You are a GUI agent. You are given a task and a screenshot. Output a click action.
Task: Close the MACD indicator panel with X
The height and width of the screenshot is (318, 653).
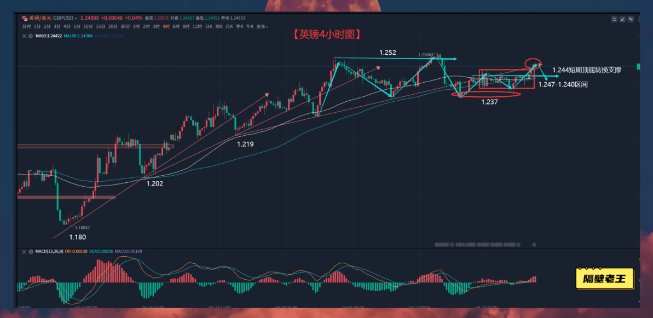(x=24, y=252)
